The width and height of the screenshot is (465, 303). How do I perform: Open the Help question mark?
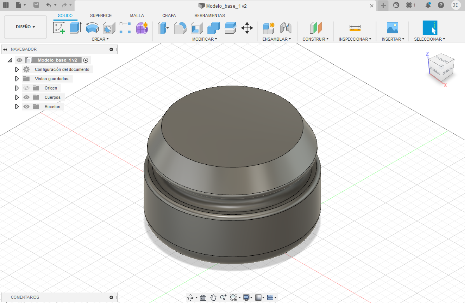[441, 5]
